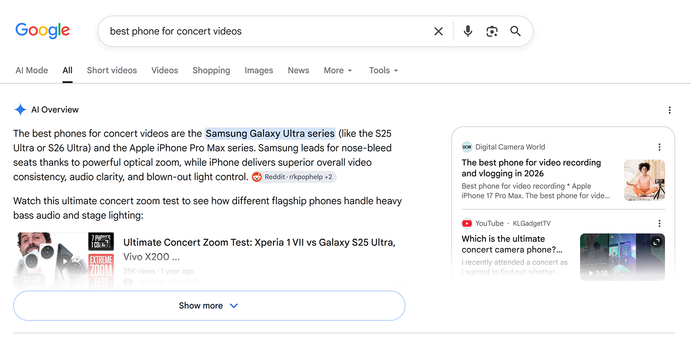Open Google Lens image search
The image size is (691, 348).
pos(492,31)
